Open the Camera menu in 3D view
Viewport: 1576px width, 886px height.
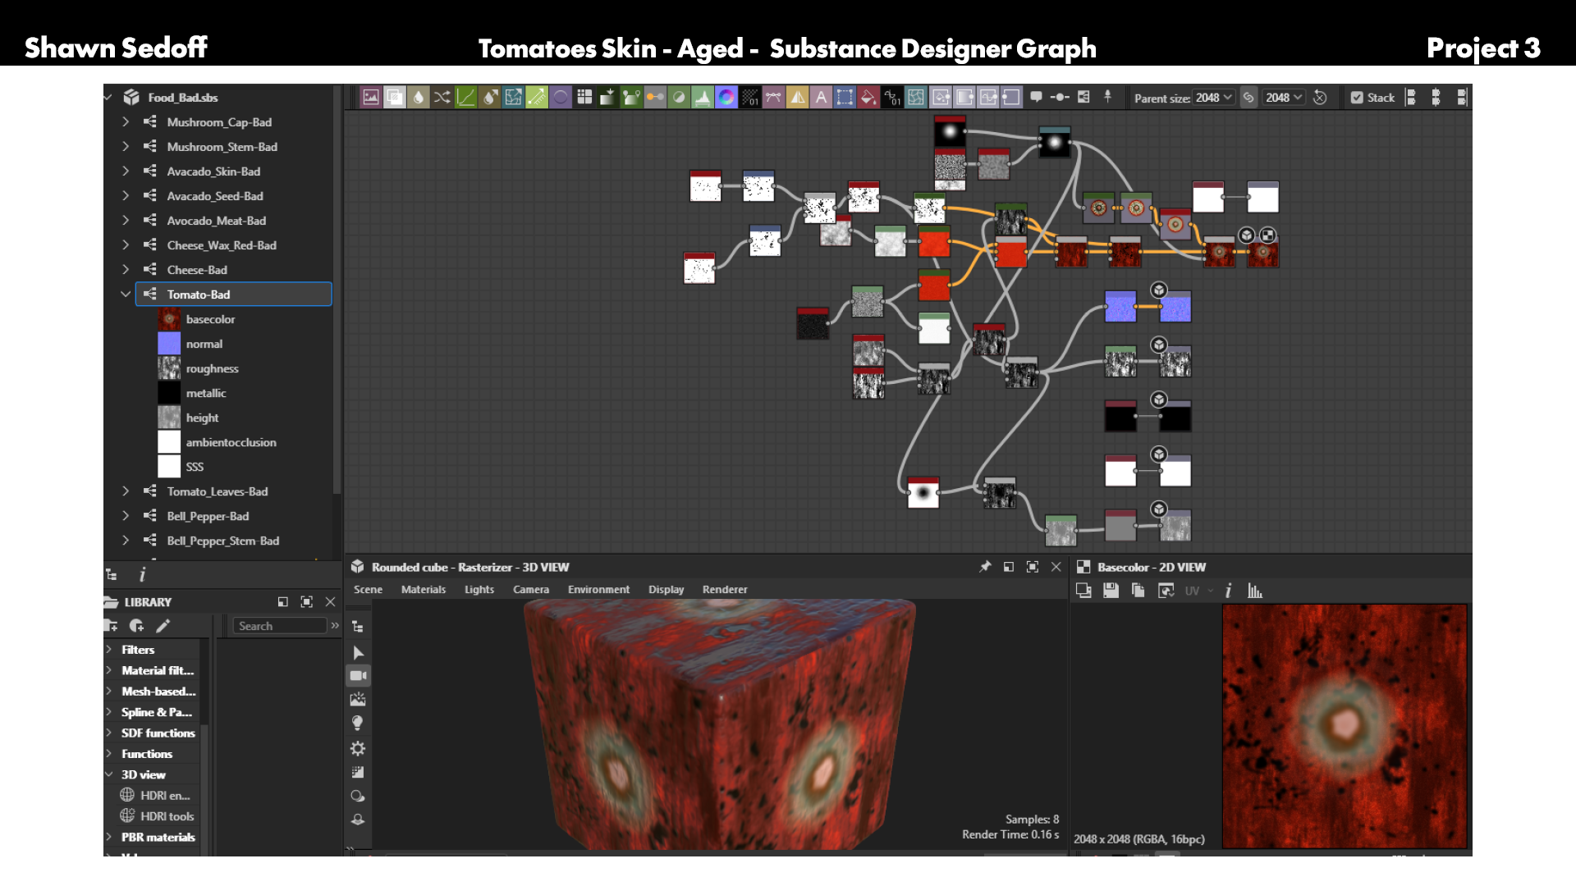pos(531,590)
